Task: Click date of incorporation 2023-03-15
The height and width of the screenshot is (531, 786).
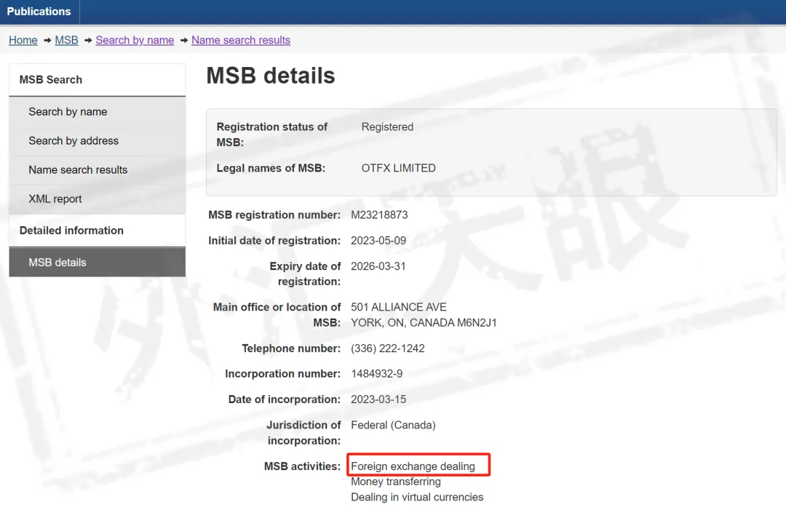Action: pyautogui.click(x=378, y=399)
